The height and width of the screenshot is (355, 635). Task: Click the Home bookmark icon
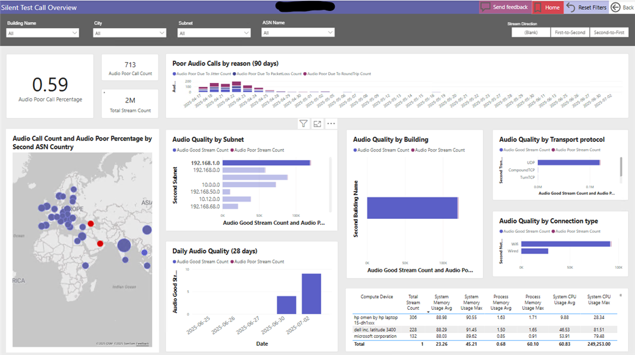(x=538, y=7)
